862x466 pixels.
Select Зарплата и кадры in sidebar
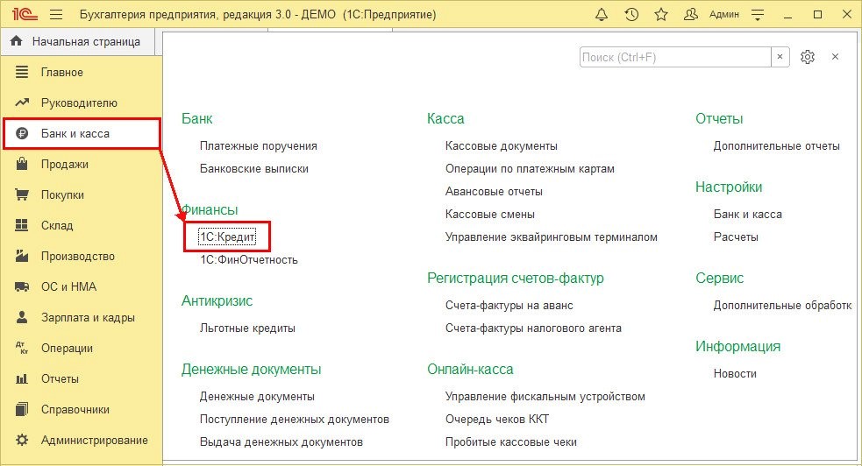88,318
